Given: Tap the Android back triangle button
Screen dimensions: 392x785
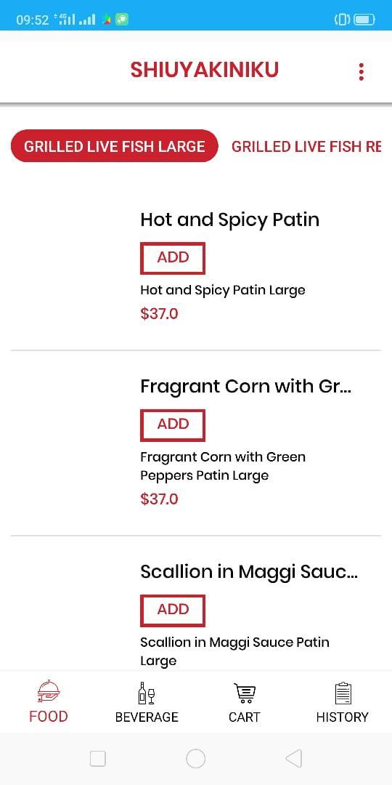Looking at the screenshot, I should (x=293, y=758).
